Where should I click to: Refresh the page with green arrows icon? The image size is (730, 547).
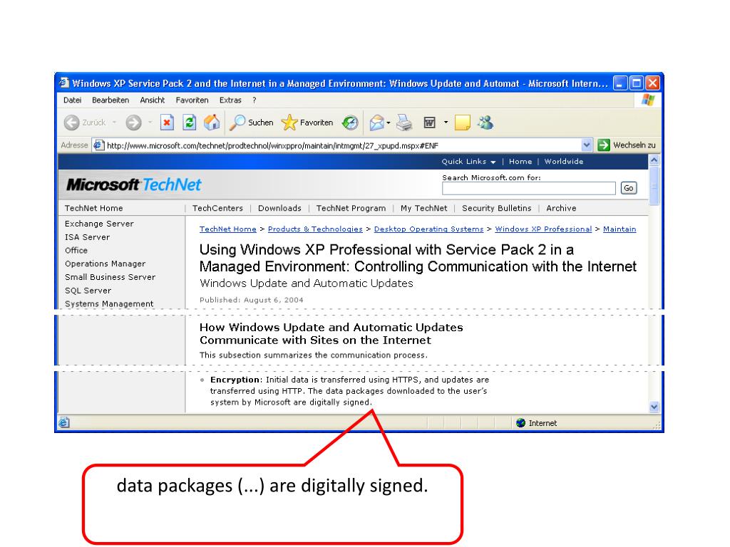pyautogui.click(x=189, y=123)
